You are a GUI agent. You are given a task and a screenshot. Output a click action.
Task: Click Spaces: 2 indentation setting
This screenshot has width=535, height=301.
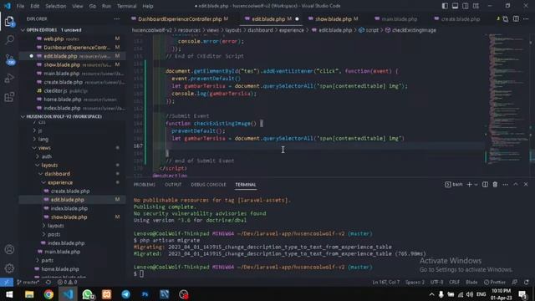click(x=415, y=283)
